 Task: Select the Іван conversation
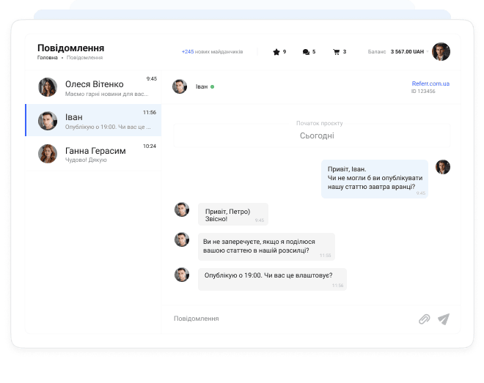point(94,120)
